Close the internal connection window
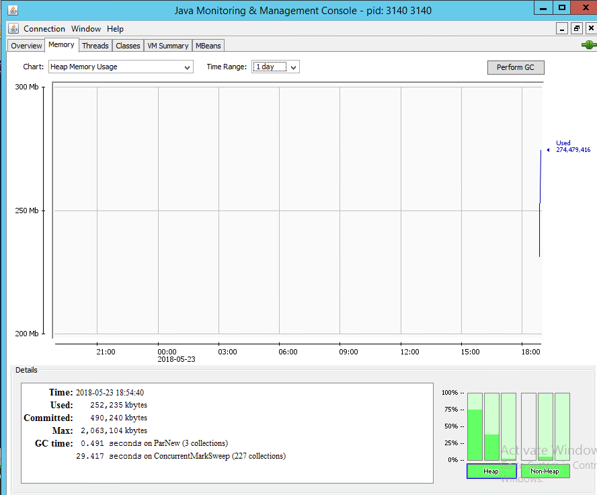The width and height of the screenshot is (597, 495). pos(591,28)
